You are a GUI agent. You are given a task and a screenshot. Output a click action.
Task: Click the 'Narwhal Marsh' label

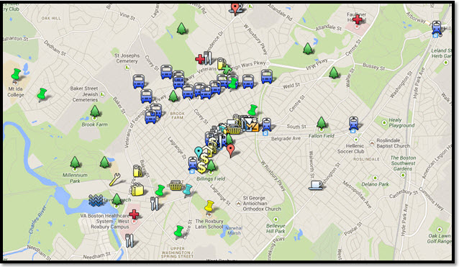pyautogui.click(x=234, y=230)
